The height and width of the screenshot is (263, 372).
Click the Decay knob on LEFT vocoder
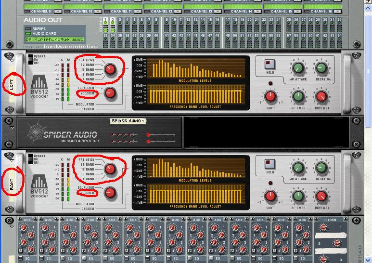click(321, 68)
